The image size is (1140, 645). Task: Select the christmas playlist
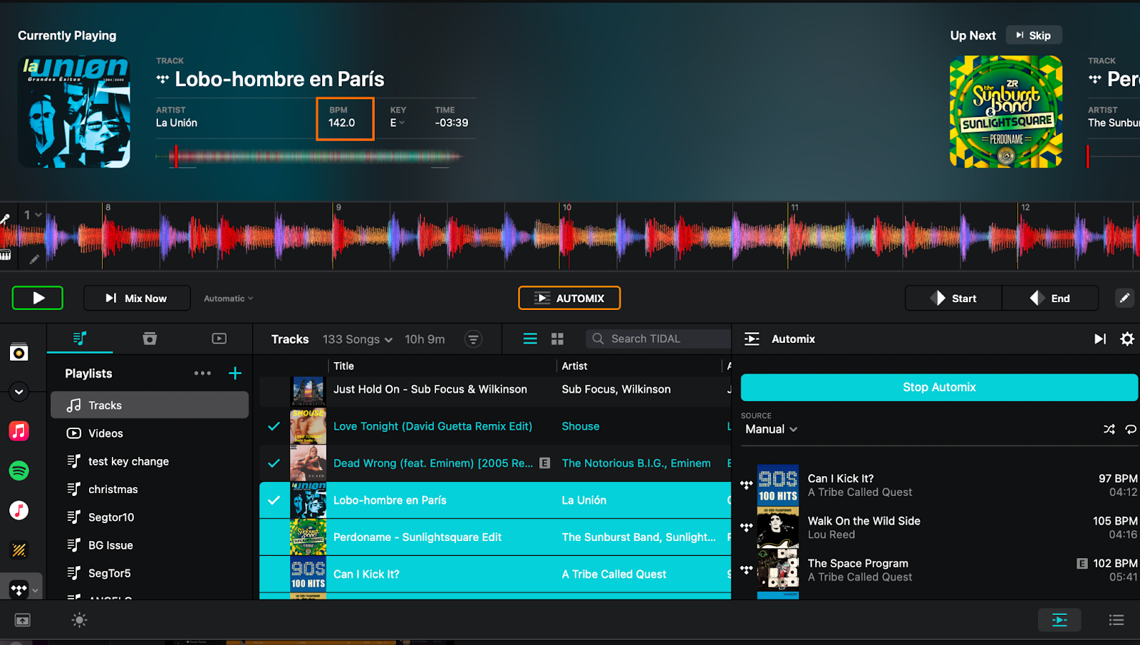(113, 490)
